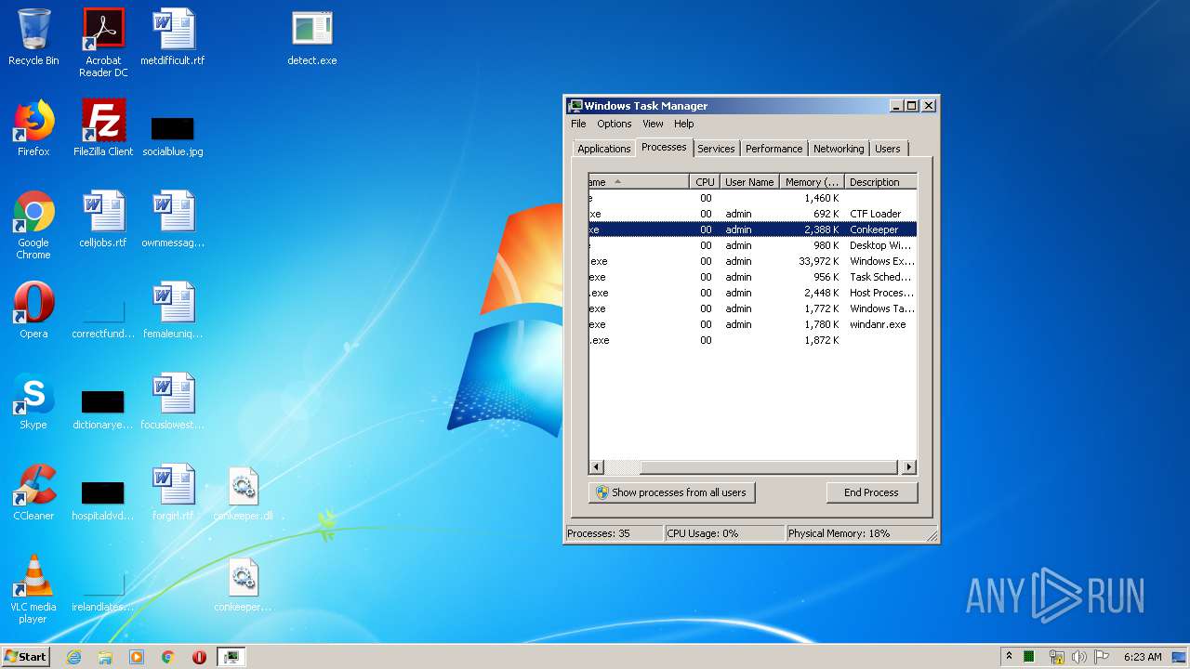The width and height of the screenshot is (1190, 669).
Task: Launch Firefox desktop shortcut
Action: coord(33,128)
